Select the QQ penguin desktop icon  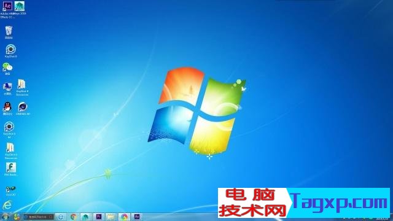7,107
